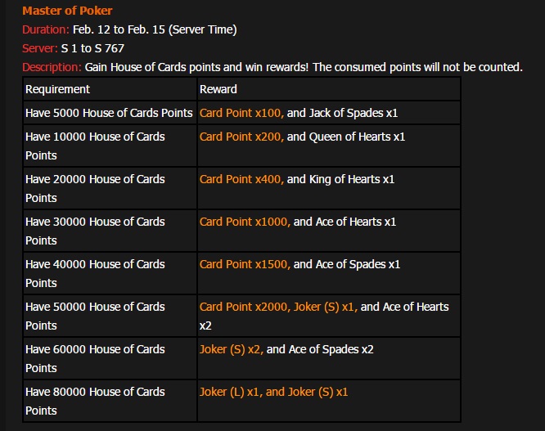Click the Card Point x100 reward text
The width and height of the screenshot is (545, 431).
(241, 113)
